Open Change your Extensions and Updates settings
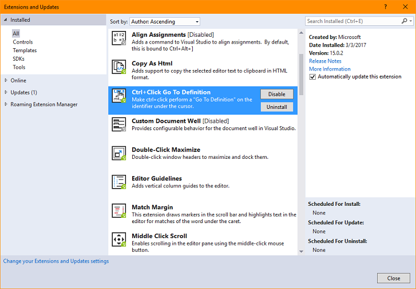 coord(56,261)
